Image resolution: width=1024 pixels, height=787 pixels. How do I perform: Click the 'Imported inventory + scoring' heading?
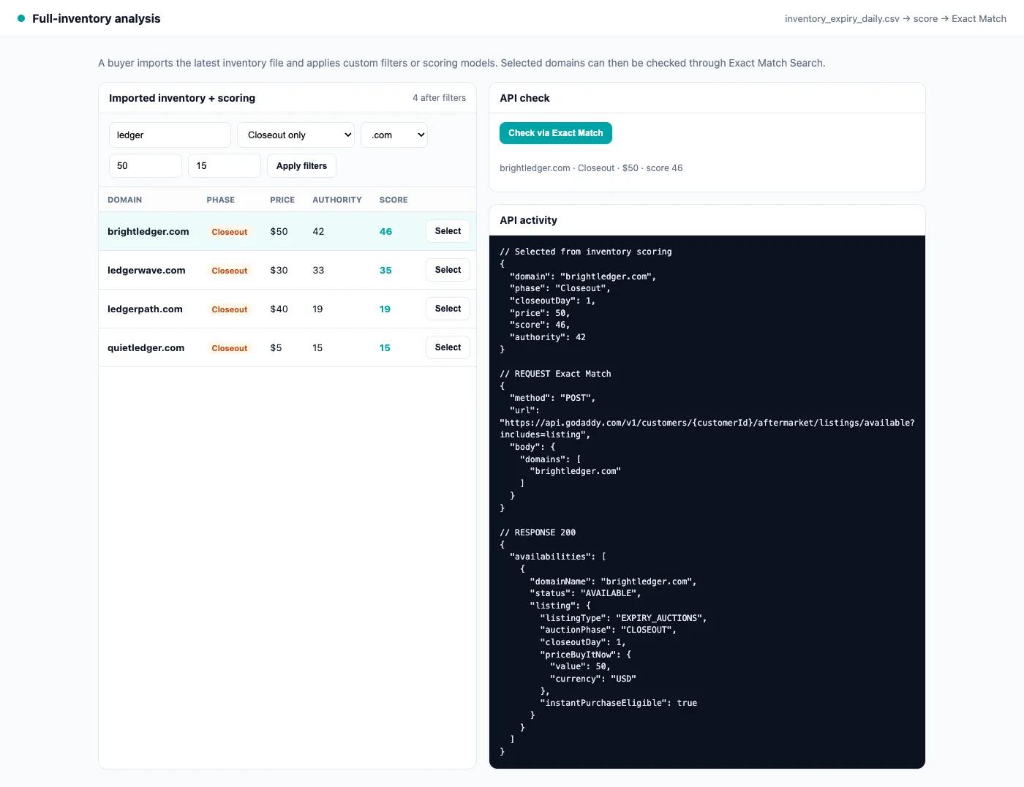click(x=182, y=98)
